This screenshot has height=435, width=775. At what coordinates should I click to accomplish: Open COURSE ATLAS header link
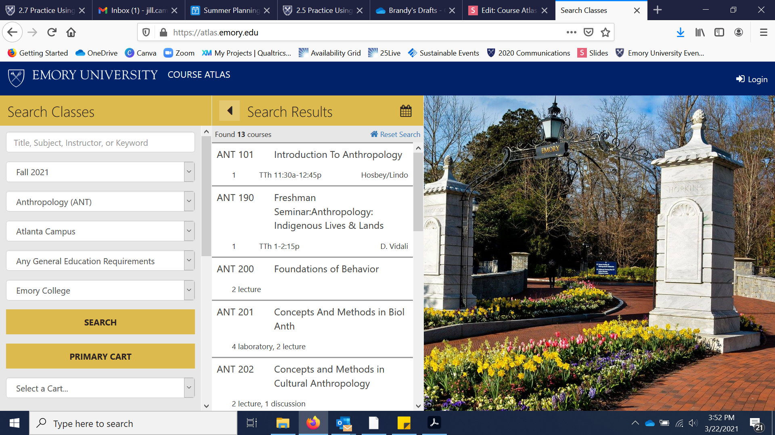click(x=199, y=75)
